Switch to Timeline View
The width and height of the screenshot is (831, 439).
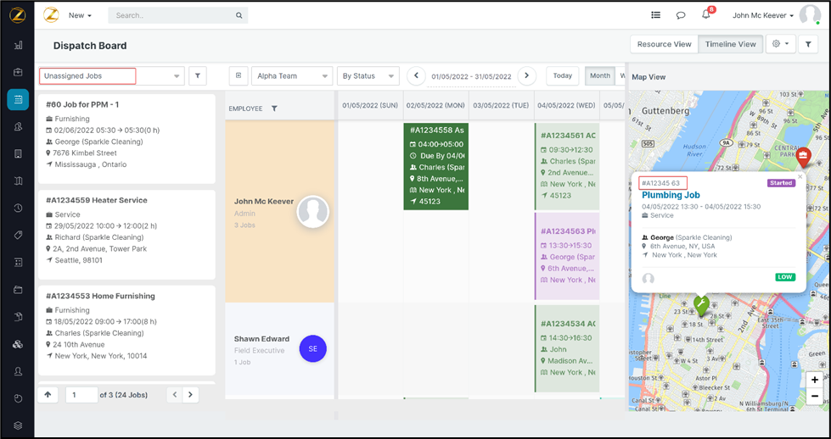729,44
